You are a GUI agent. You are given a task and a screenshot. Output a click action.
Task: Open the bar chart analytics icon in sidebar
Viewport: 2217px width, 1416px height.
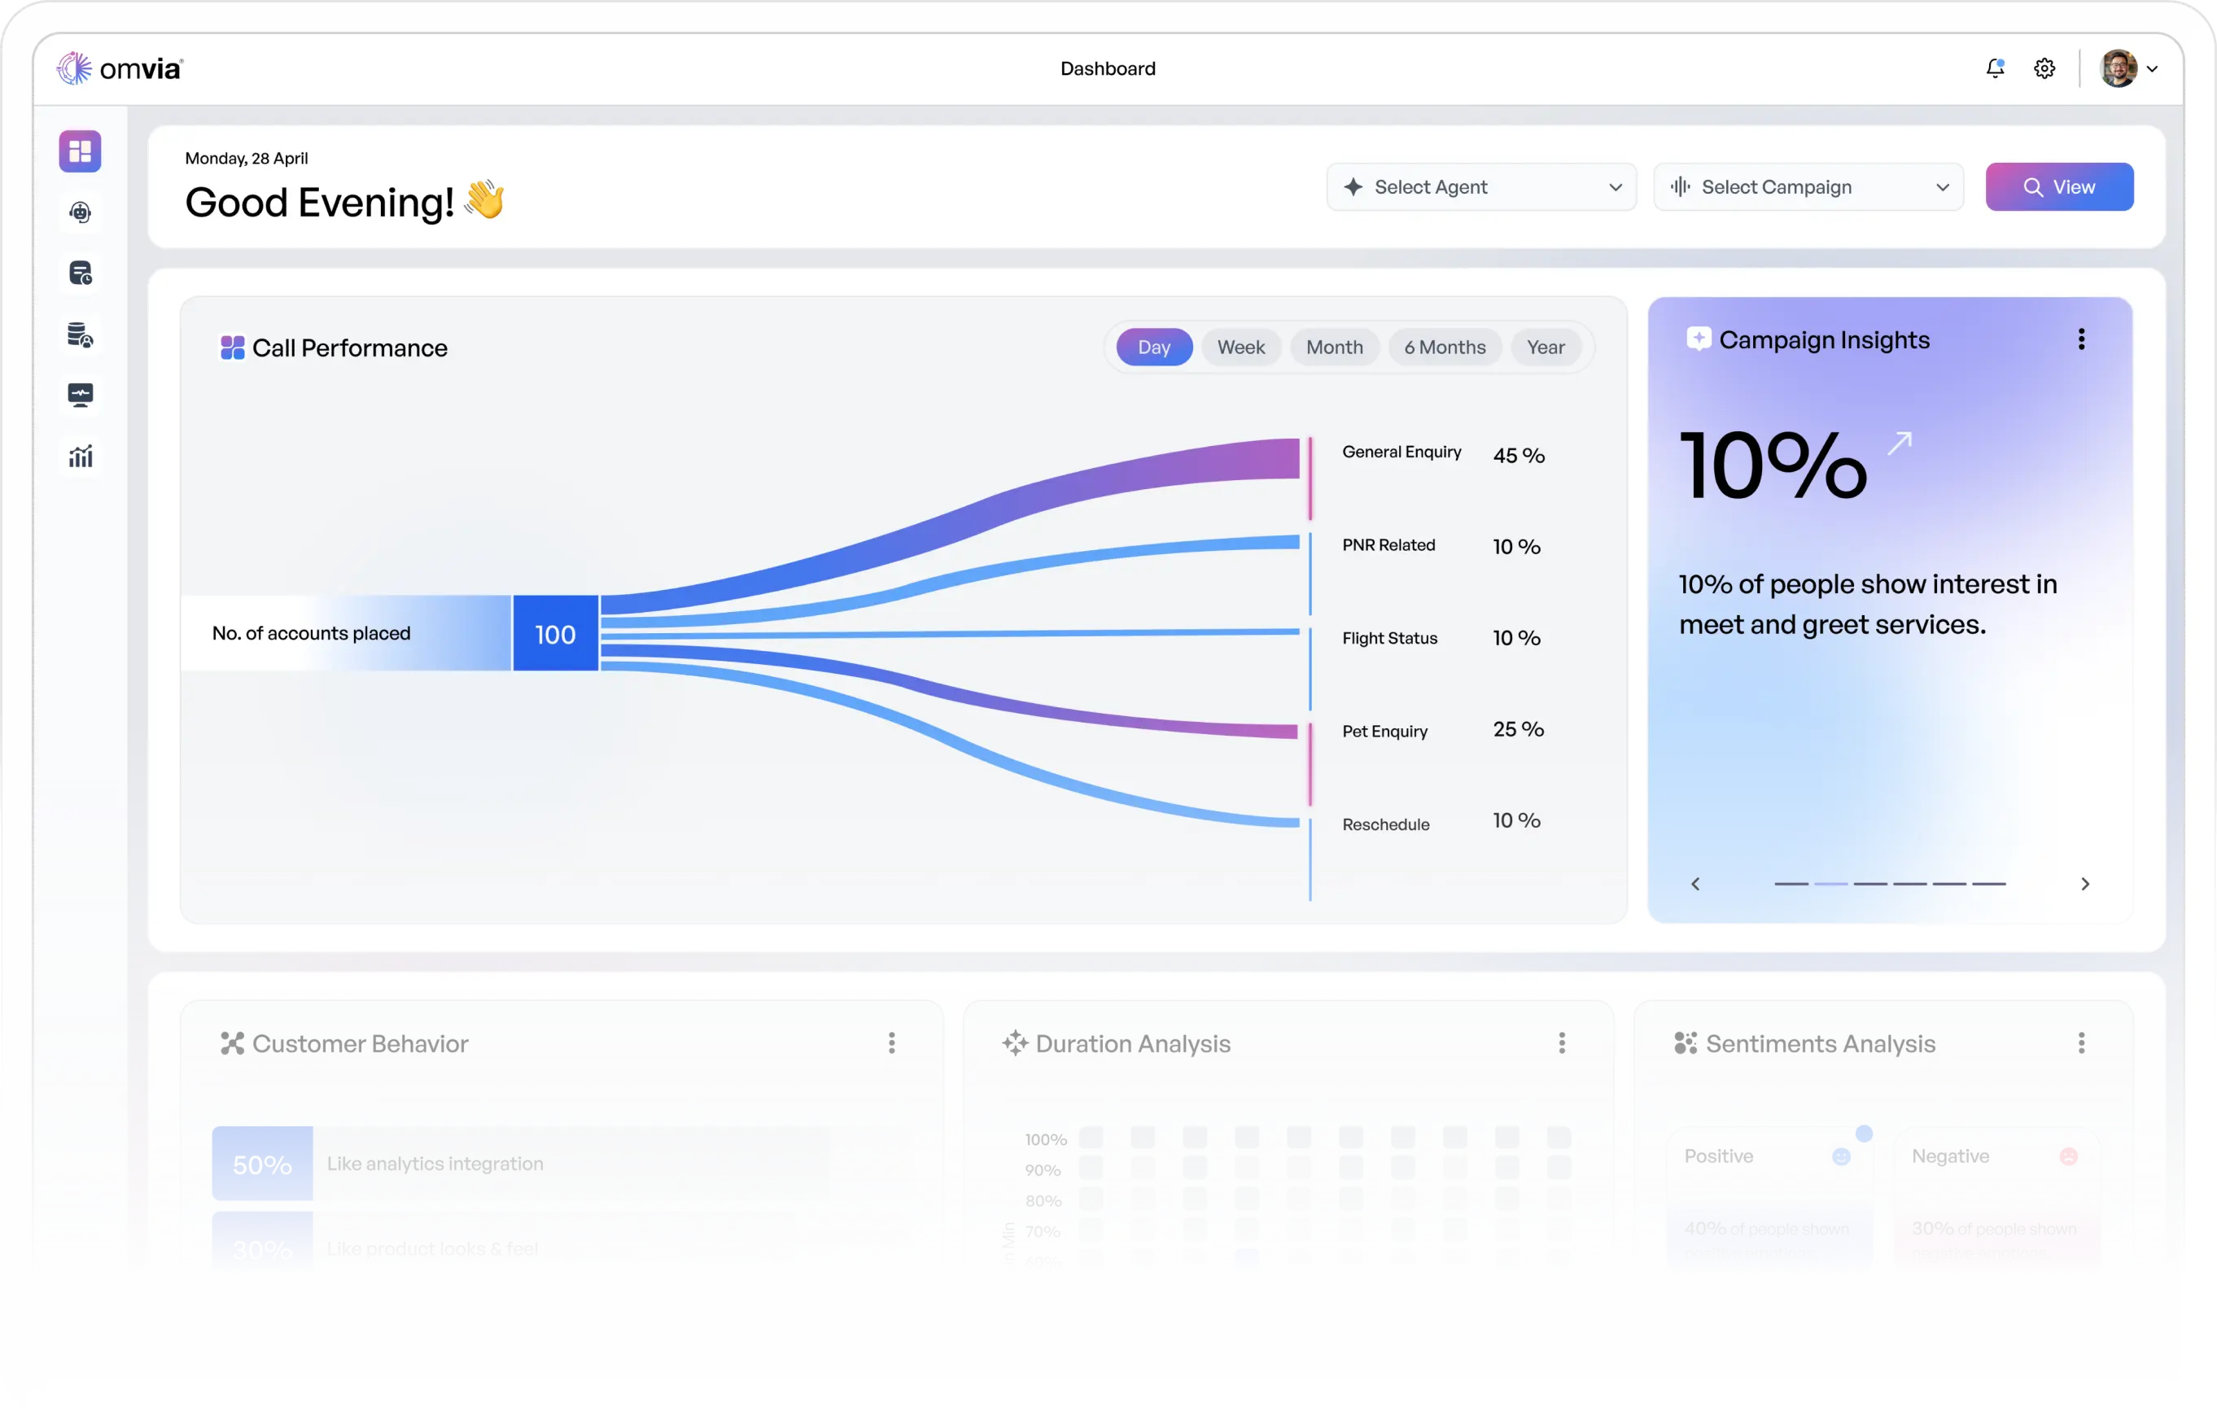coord(80,457)
